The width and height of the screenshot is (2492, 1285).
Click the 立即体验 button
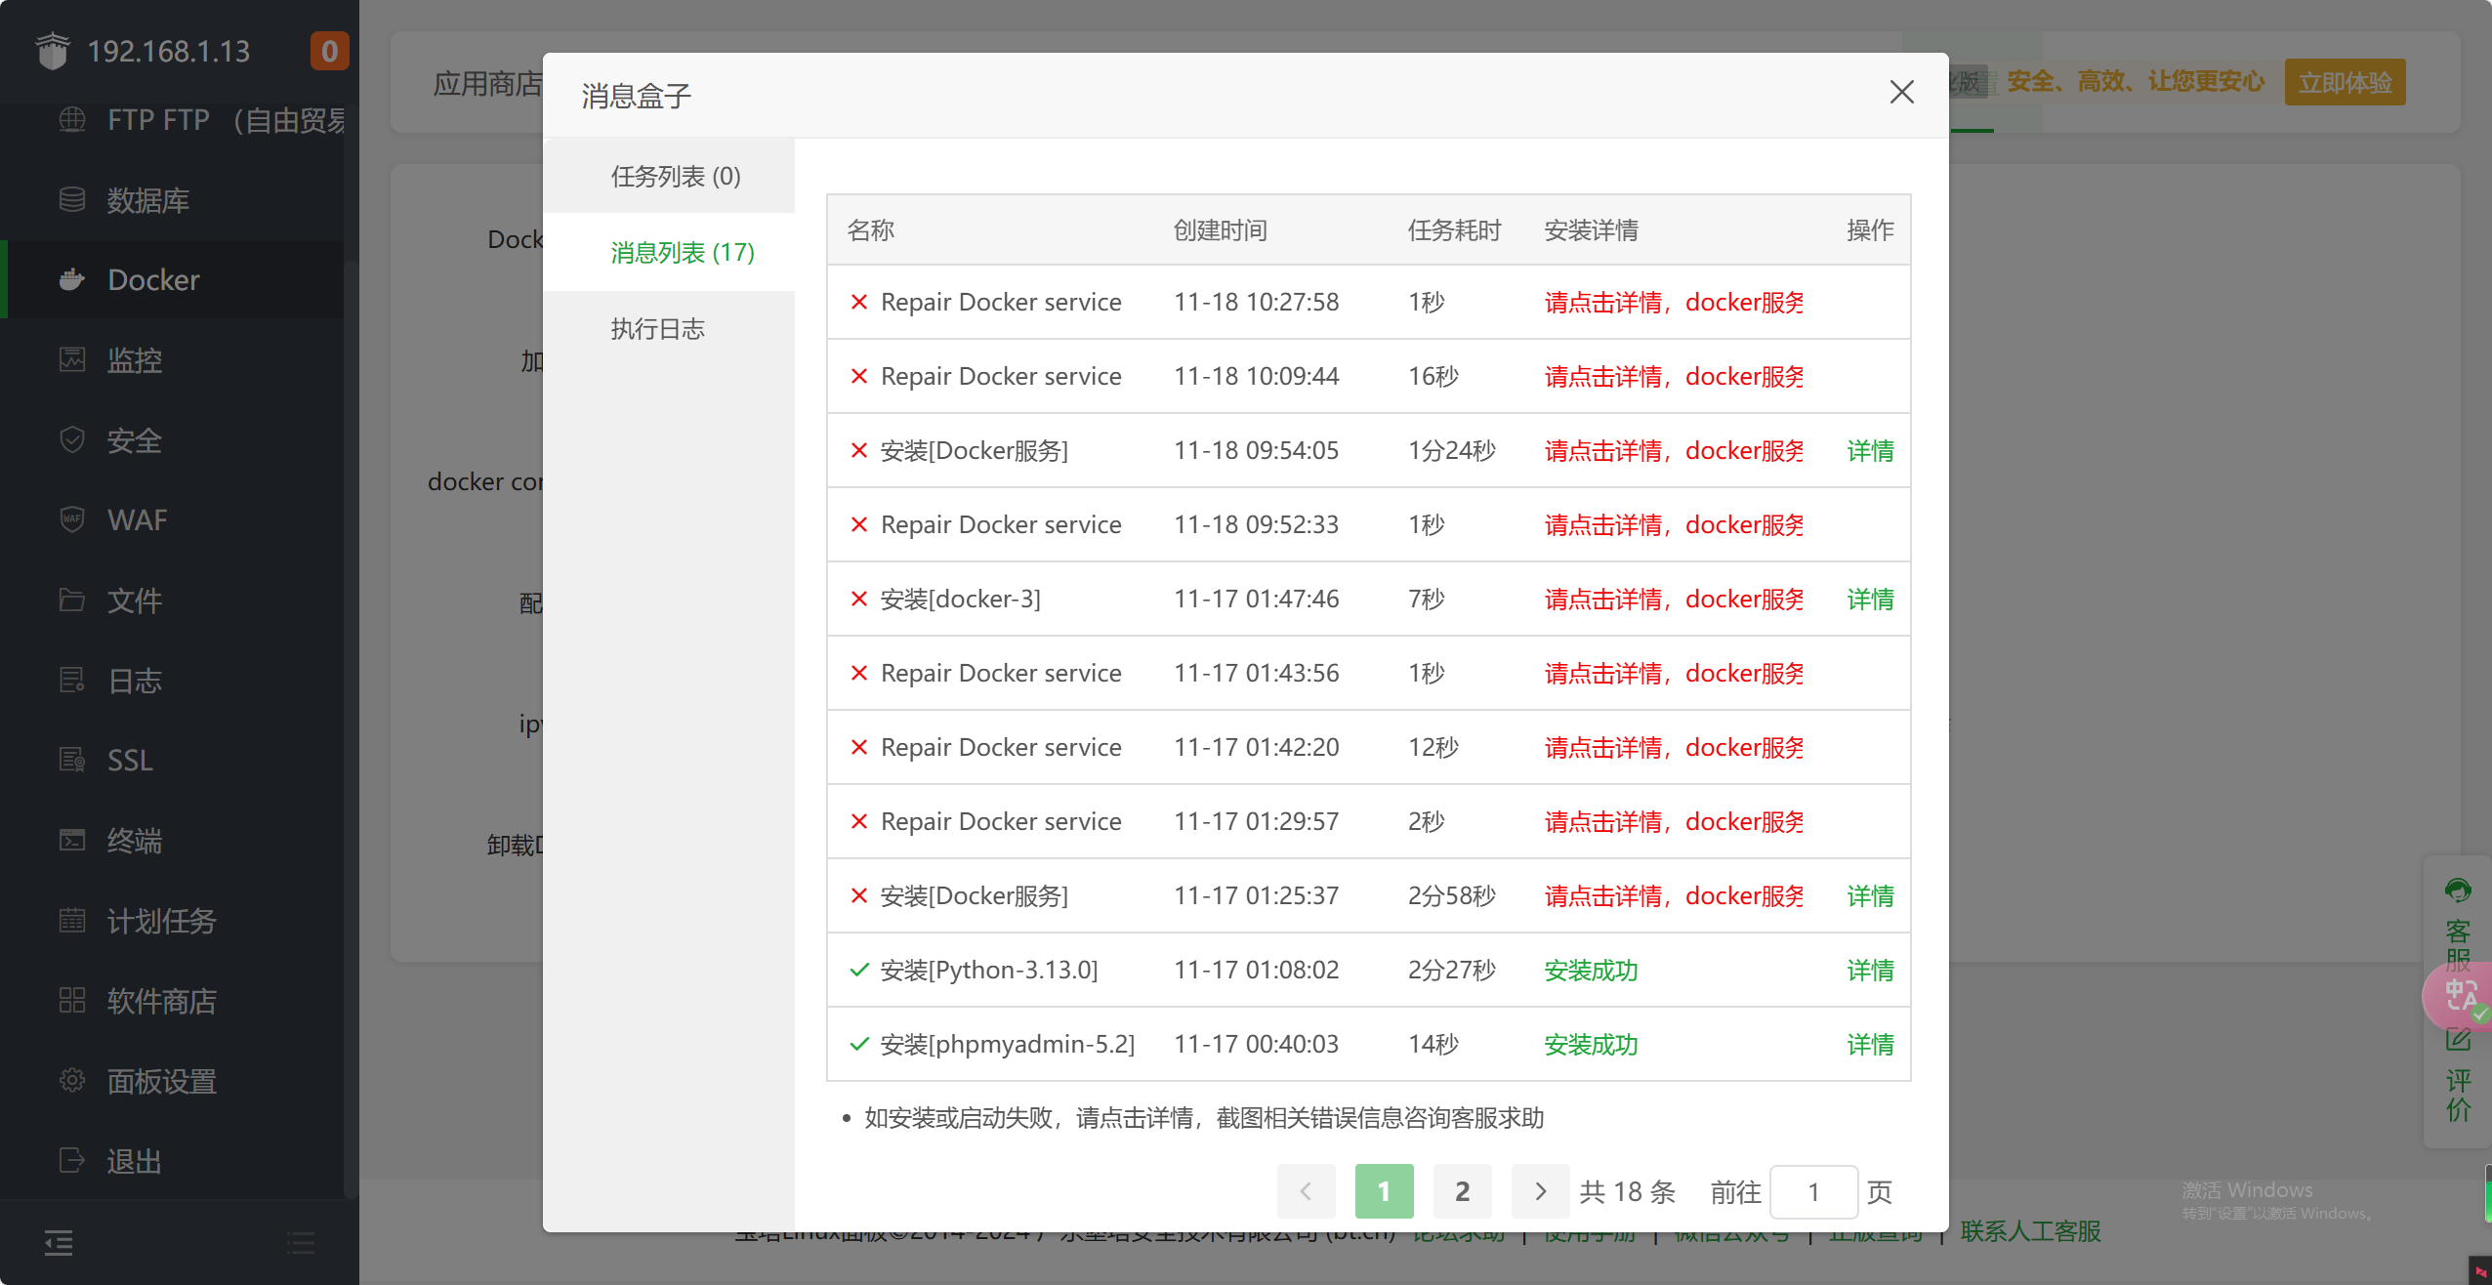point(2345,82)
